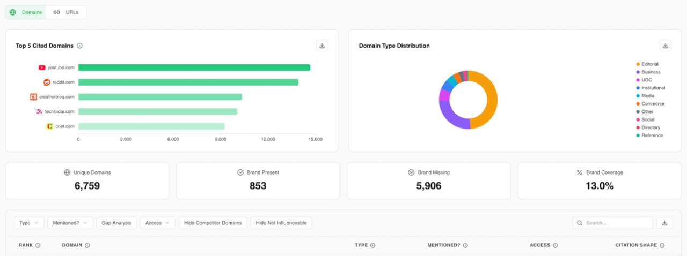Toggle Hide Competitor Domains
This screenshot has height=256, width=687.
pyautogui.click(x=213, y=223)
